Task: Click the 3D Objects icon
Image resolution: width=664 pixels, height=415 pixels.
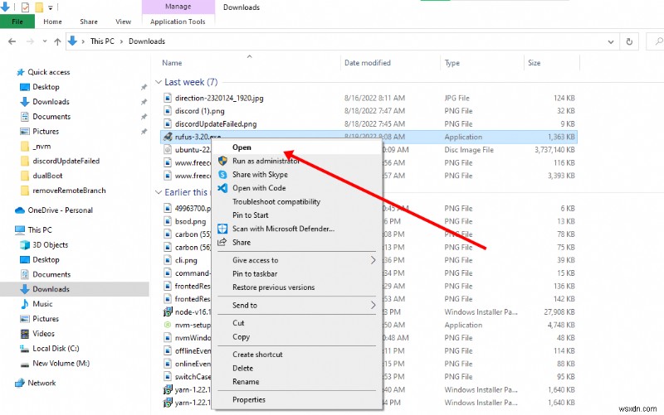Action: [x=25, y=244]
